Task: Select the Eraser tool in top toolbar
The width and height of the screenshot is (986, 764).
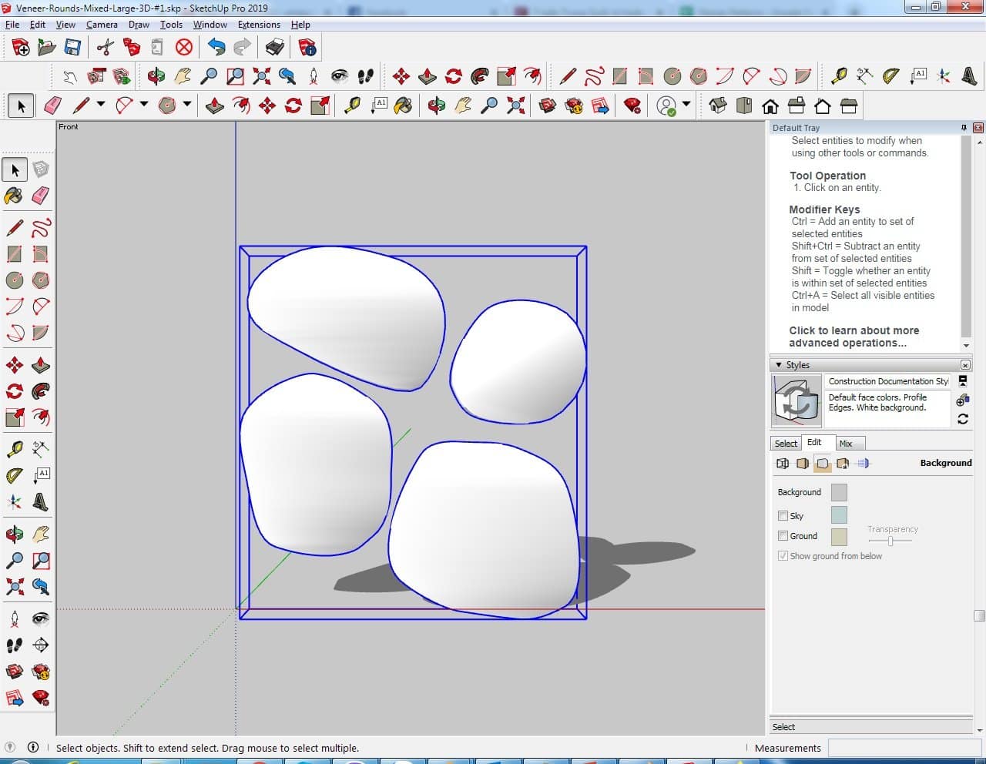Action: point(53,106)
